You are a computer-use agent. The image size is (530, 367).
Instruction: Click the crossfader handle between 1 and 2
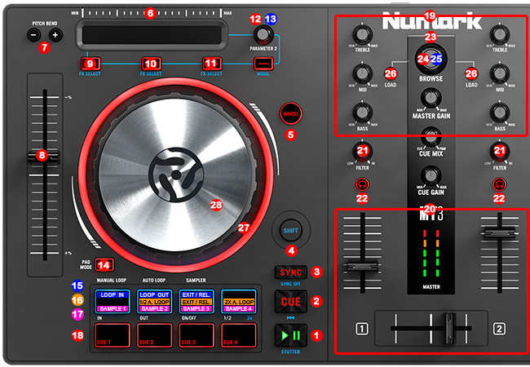pos(449,328)
